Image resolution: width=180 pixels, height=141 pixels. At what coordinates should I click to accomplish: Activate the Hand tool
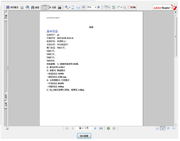point(45,8)
